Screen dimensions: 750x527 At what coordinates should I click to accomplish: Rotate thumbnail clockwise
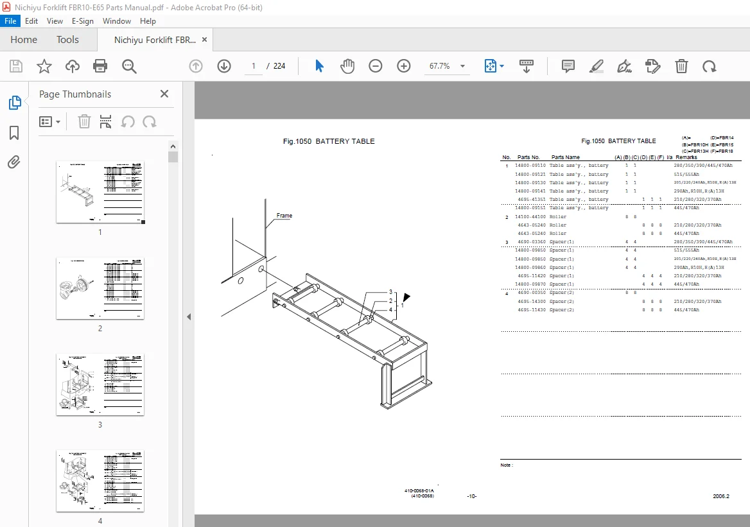tap(149, 121)
